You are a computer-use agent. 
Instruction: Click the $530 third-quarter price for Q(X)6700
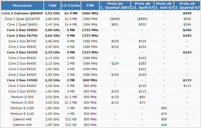pyautogui.click(x=187, y=19)
